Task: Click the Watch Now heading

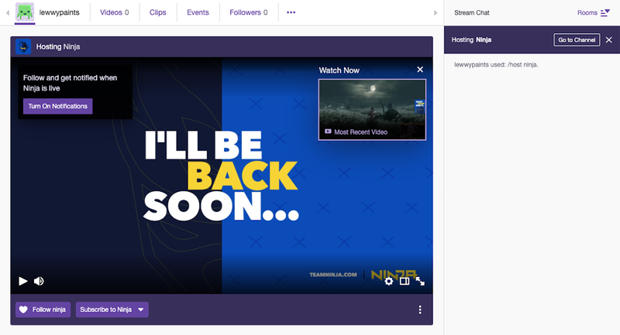Action: click(339, 70)
